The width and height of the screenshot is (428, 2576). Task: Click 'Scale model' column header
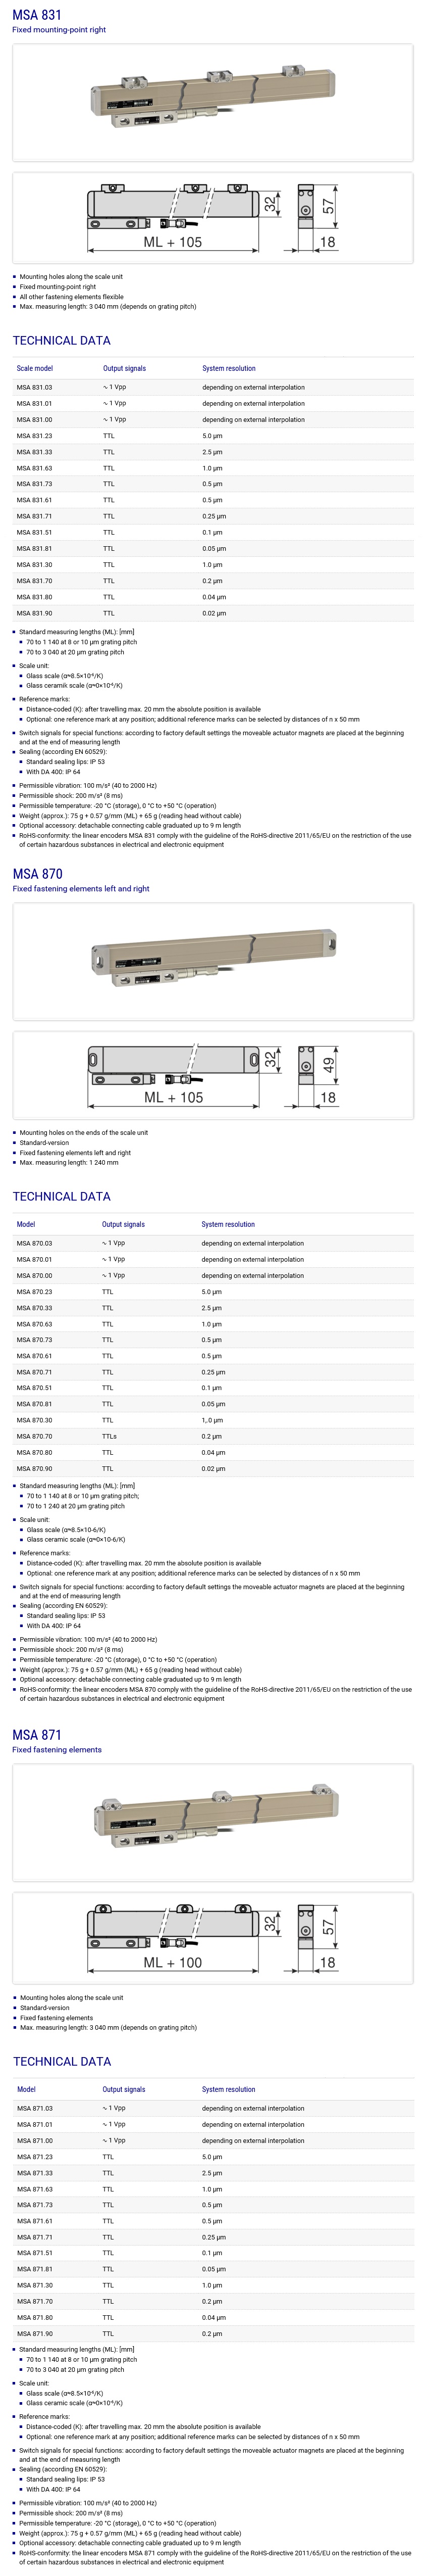(35, 368)
